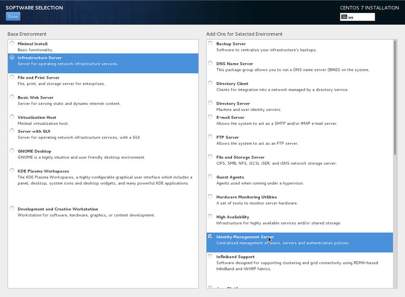Click the us keyboard layout field

tap(360, 17)
